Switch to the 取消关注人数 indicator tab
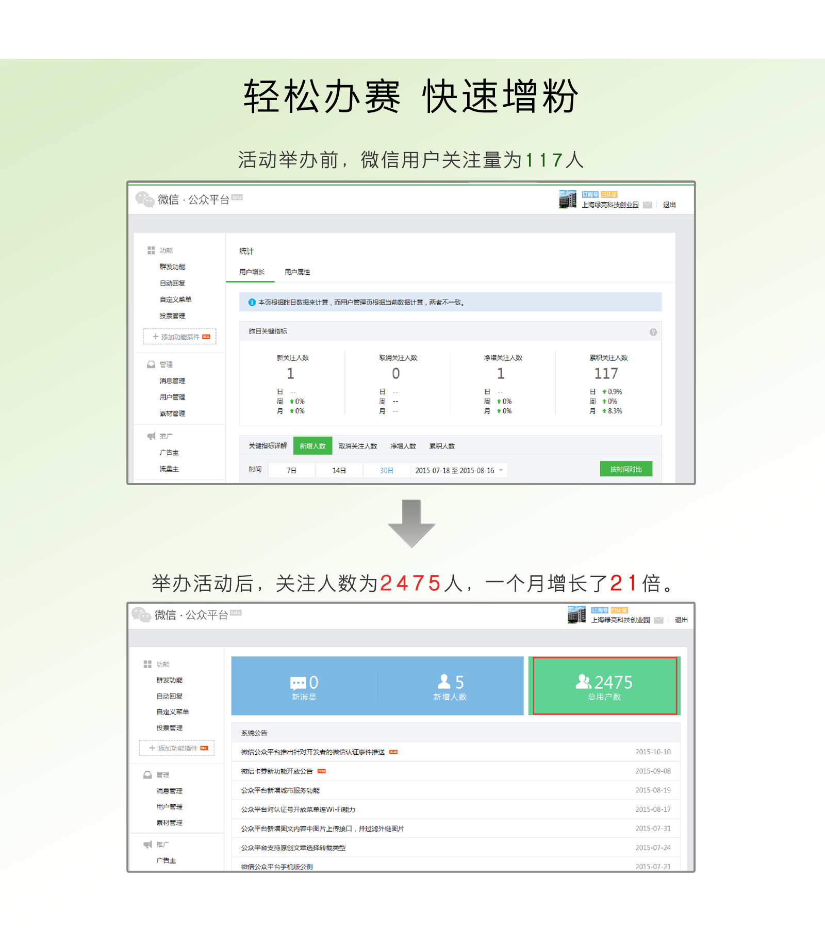825x928 pixels. point(358,446)
